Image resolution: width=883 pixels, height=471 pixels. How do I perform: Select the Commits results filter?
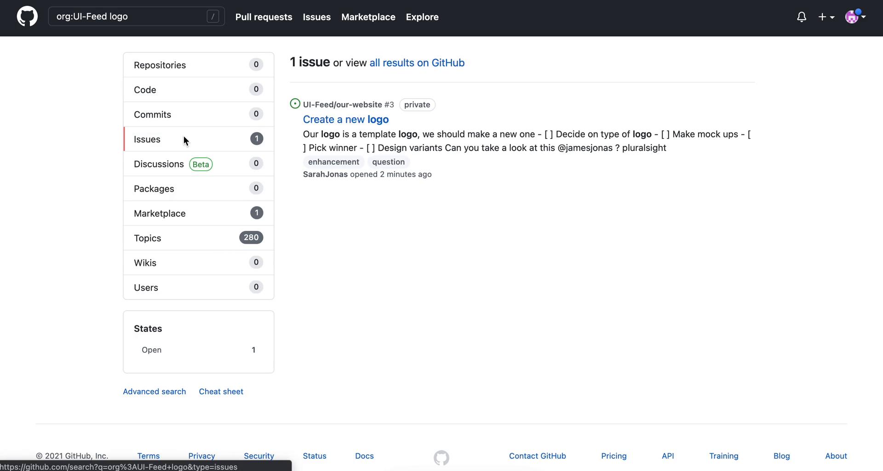coord(199,115)
